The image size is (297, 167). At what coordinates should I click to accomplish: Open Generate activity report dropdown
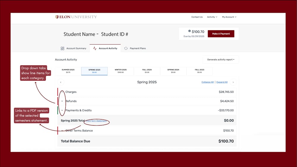tap(221, 60)
